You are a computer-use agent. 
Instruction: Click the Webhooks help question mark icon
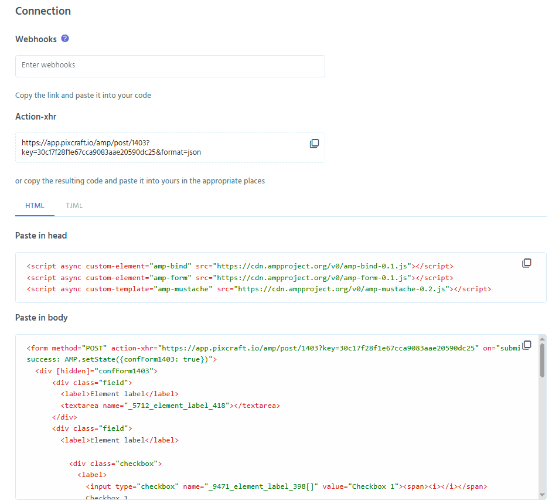(x=65, y=39)
